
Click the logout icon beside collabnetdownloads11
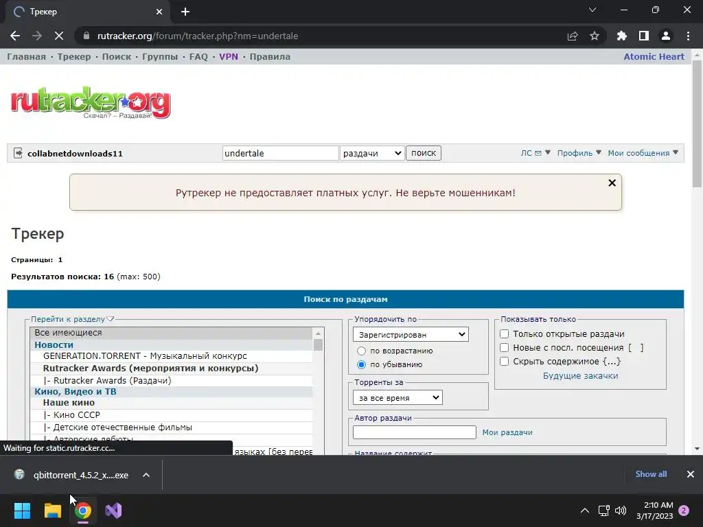[x=18, y=153]
